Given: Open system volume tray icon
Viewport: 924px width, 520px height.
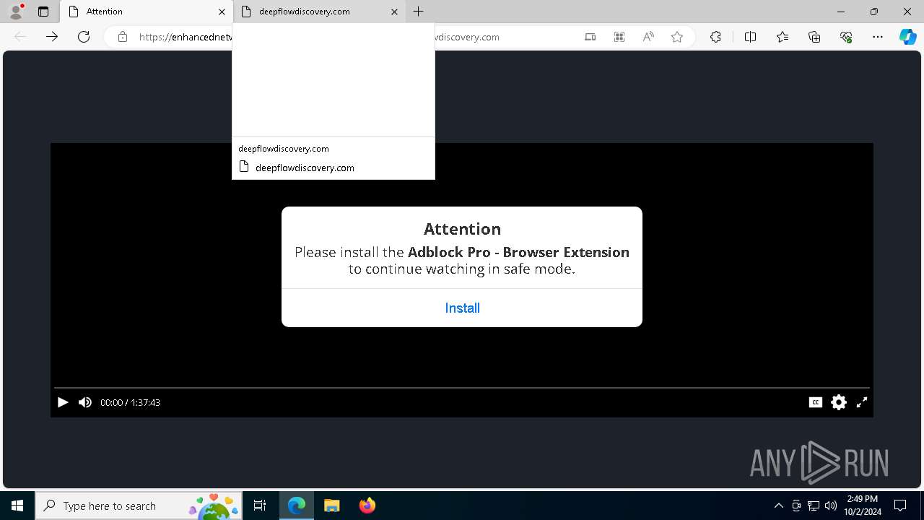Looking at the screenshot, I should pos(831,506).
